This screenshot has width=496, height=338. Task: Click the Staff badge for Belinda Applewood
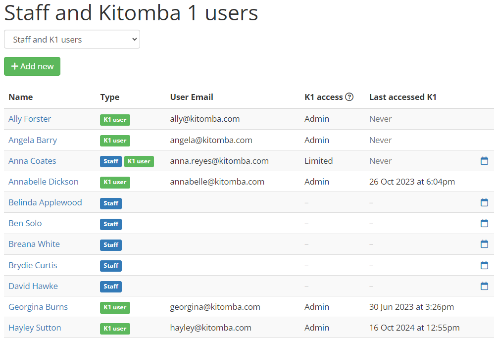pyautogui.click(x=111, y=203)
